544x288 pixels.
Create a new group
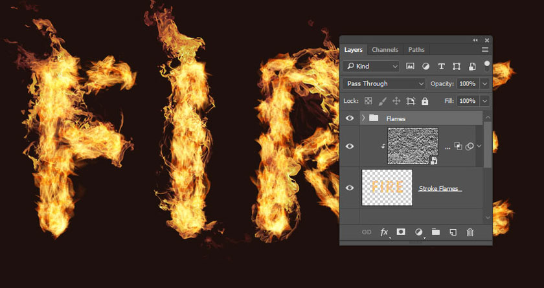(x=436, y=232)
